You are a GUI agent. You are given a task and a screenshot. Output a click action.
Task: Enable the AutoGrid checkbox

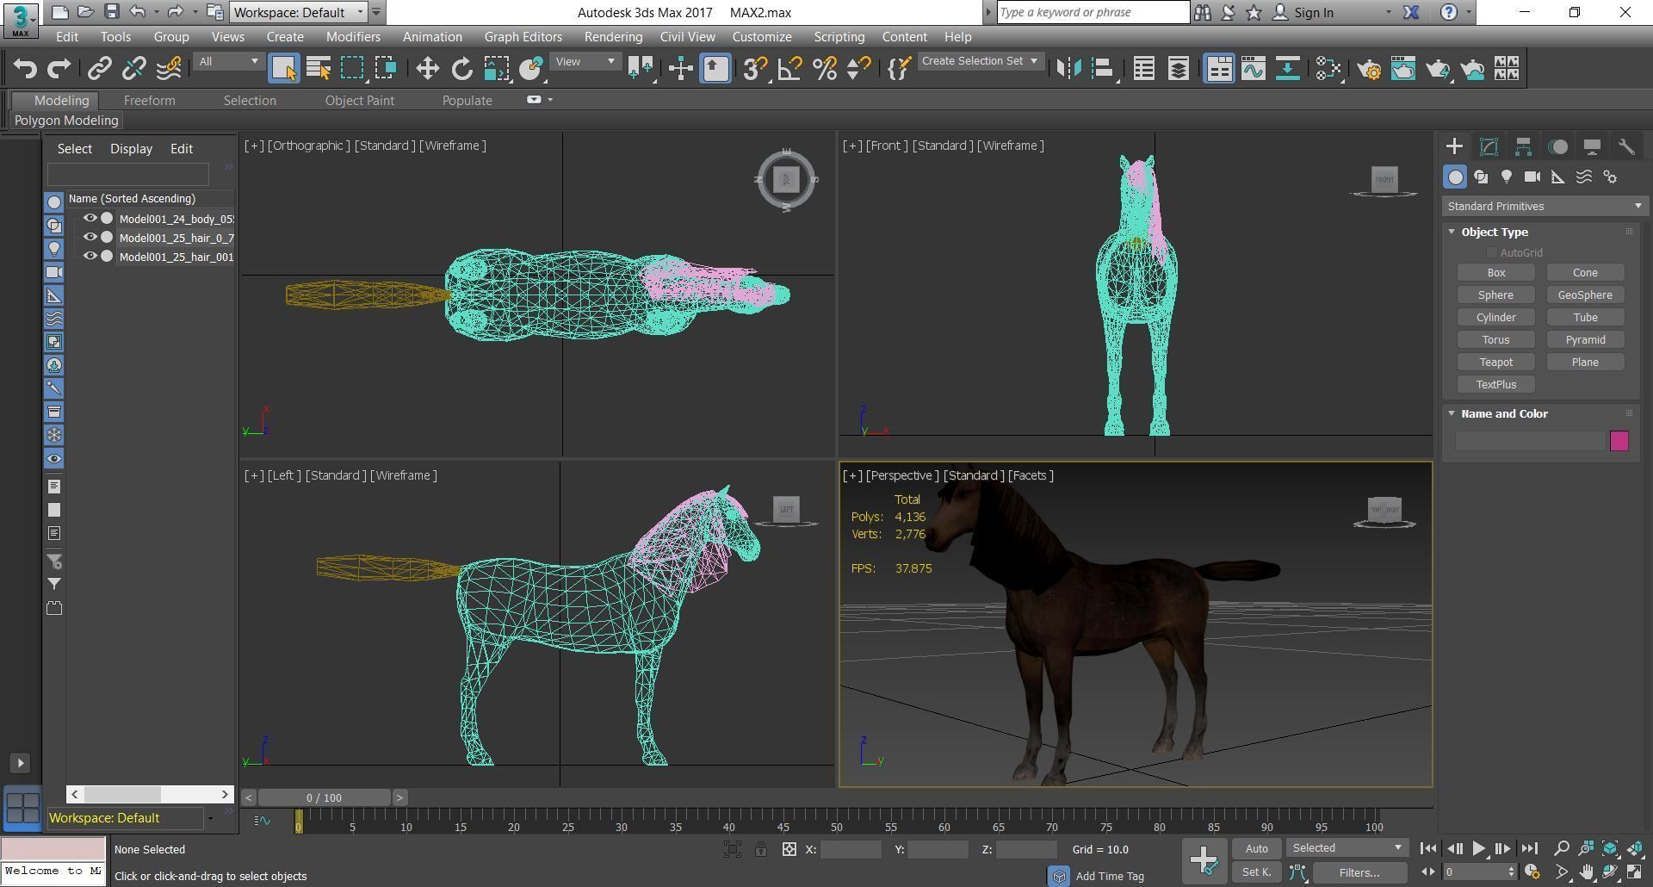(x=1492, y=253)
